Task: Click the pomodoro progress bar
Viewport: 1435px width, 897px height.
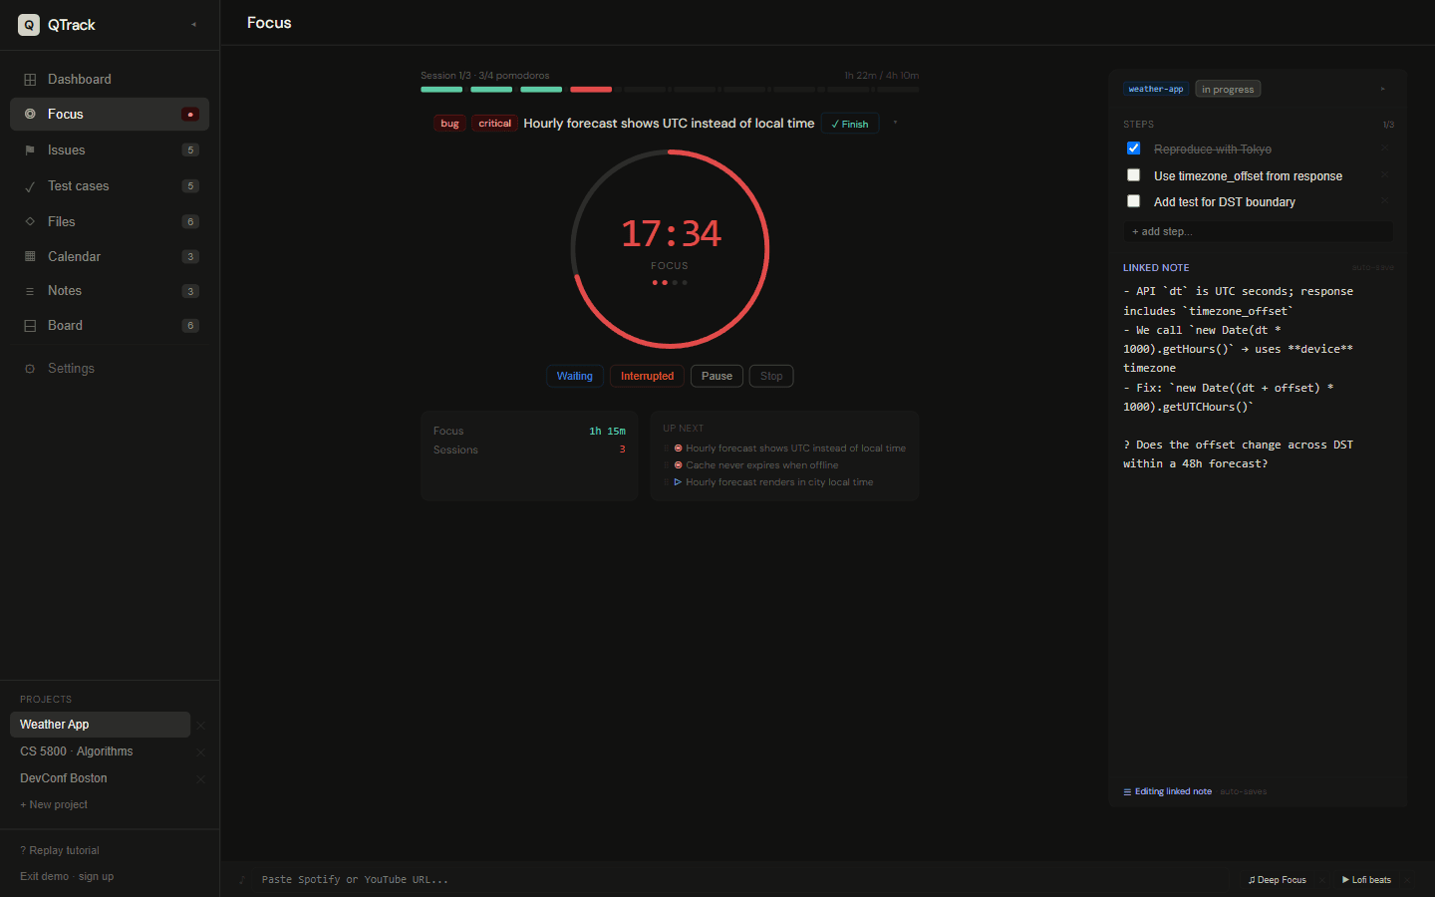Action: [670, 90]
